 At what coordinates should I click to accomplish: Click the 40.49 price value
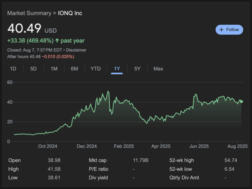[24, 28]
